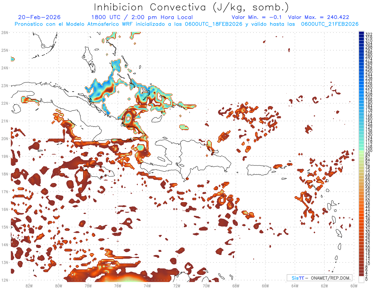The image size is (376, 290).
Task: Click the darkest blue colorbar swatch beside 322
Action: pos(361,33)
